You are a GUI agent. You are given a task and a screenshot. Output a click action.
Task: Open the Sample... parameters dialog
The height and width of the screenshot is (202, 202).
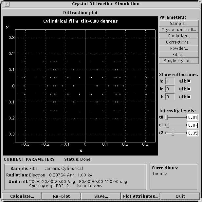coord(179,24)
